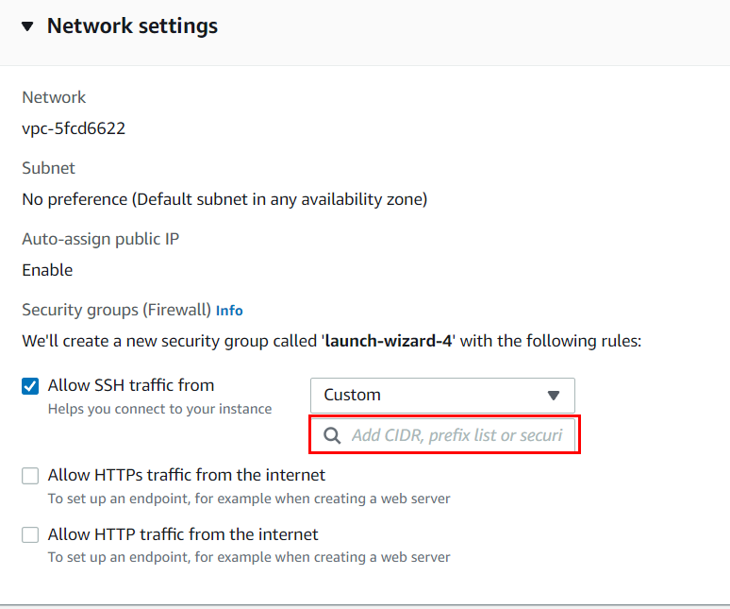Enable the Allow HTTP traffic checkbox

[30, 535]
